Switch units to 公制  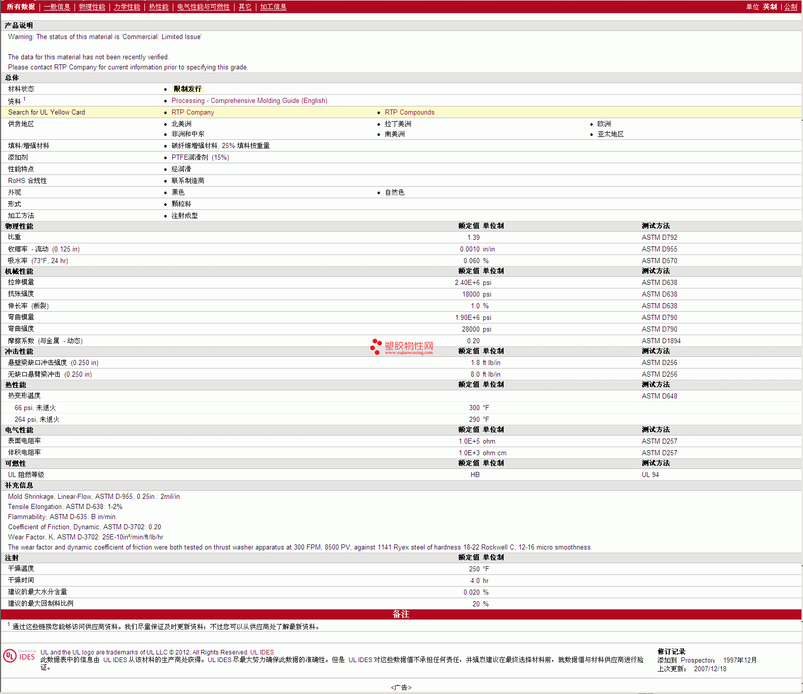click(x=791, y=7)
